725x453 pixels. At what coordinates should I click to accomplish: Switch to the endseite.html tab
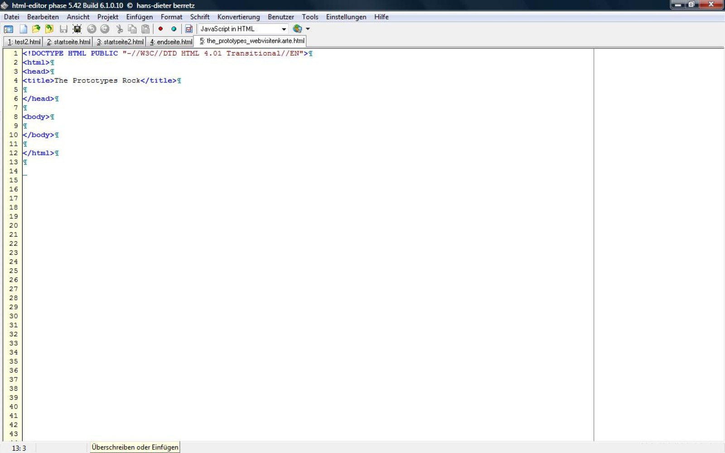pyautogui.click(x=170, y=42)
